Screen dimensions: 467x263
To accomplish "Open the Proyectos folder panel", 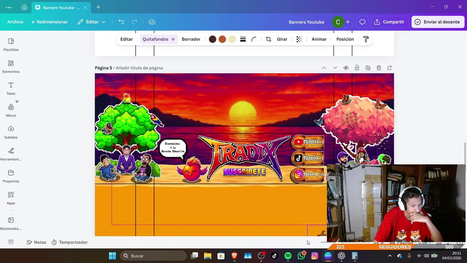I will 11,176.
